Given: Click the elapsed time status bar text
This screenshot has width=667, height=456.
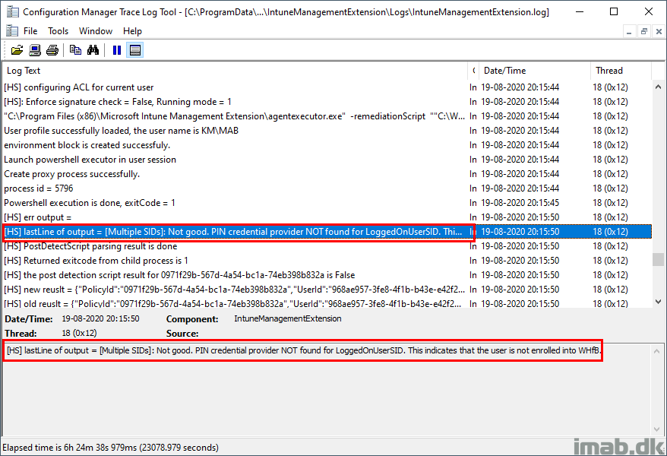Looking at the screenshot, I should pyautogui.click(x=111, y=448).
